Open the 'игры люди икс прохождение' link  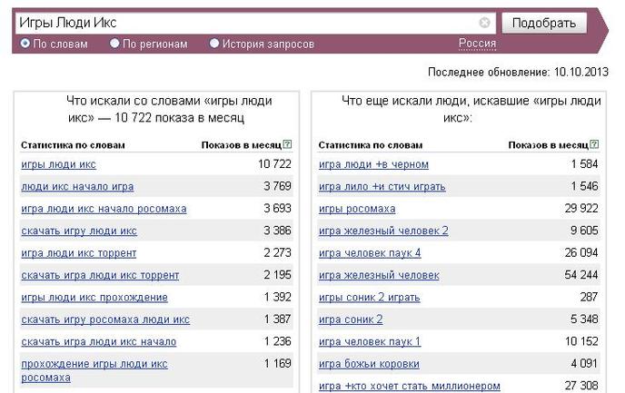[x=94, y=298]
